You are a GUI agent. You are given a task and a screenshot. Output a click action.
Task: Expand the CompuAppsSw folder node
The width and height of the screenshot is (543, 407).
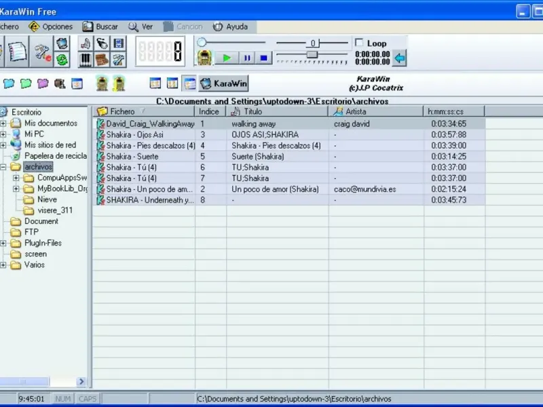pyautogui.click(x=16, y=178)
